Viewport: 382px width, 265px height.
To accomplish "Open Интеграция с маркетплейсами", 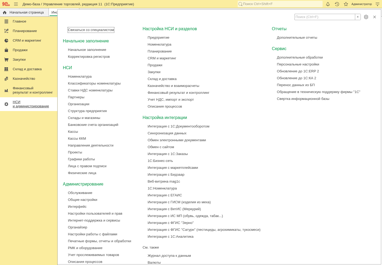I will [x=173, y=168].
